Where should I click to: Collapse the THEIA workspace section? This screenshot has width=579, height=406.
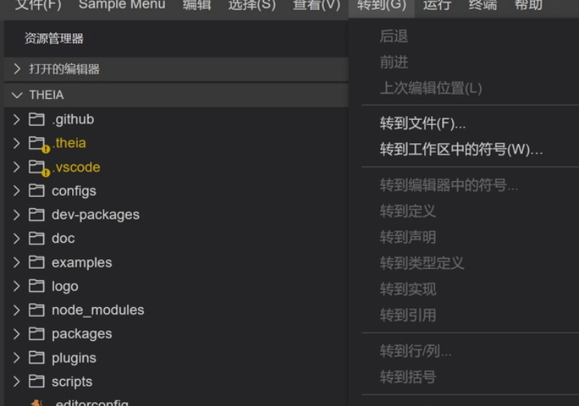(x=176, y=95)
